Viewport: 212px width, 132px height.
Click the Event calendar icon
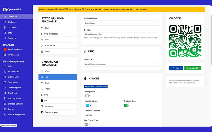42,51
